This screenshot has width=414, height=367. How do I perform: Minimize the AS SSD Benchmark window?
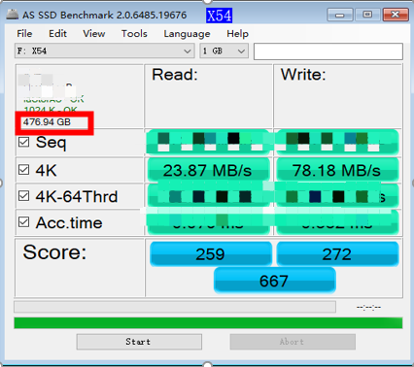click(x=339, y=15)
